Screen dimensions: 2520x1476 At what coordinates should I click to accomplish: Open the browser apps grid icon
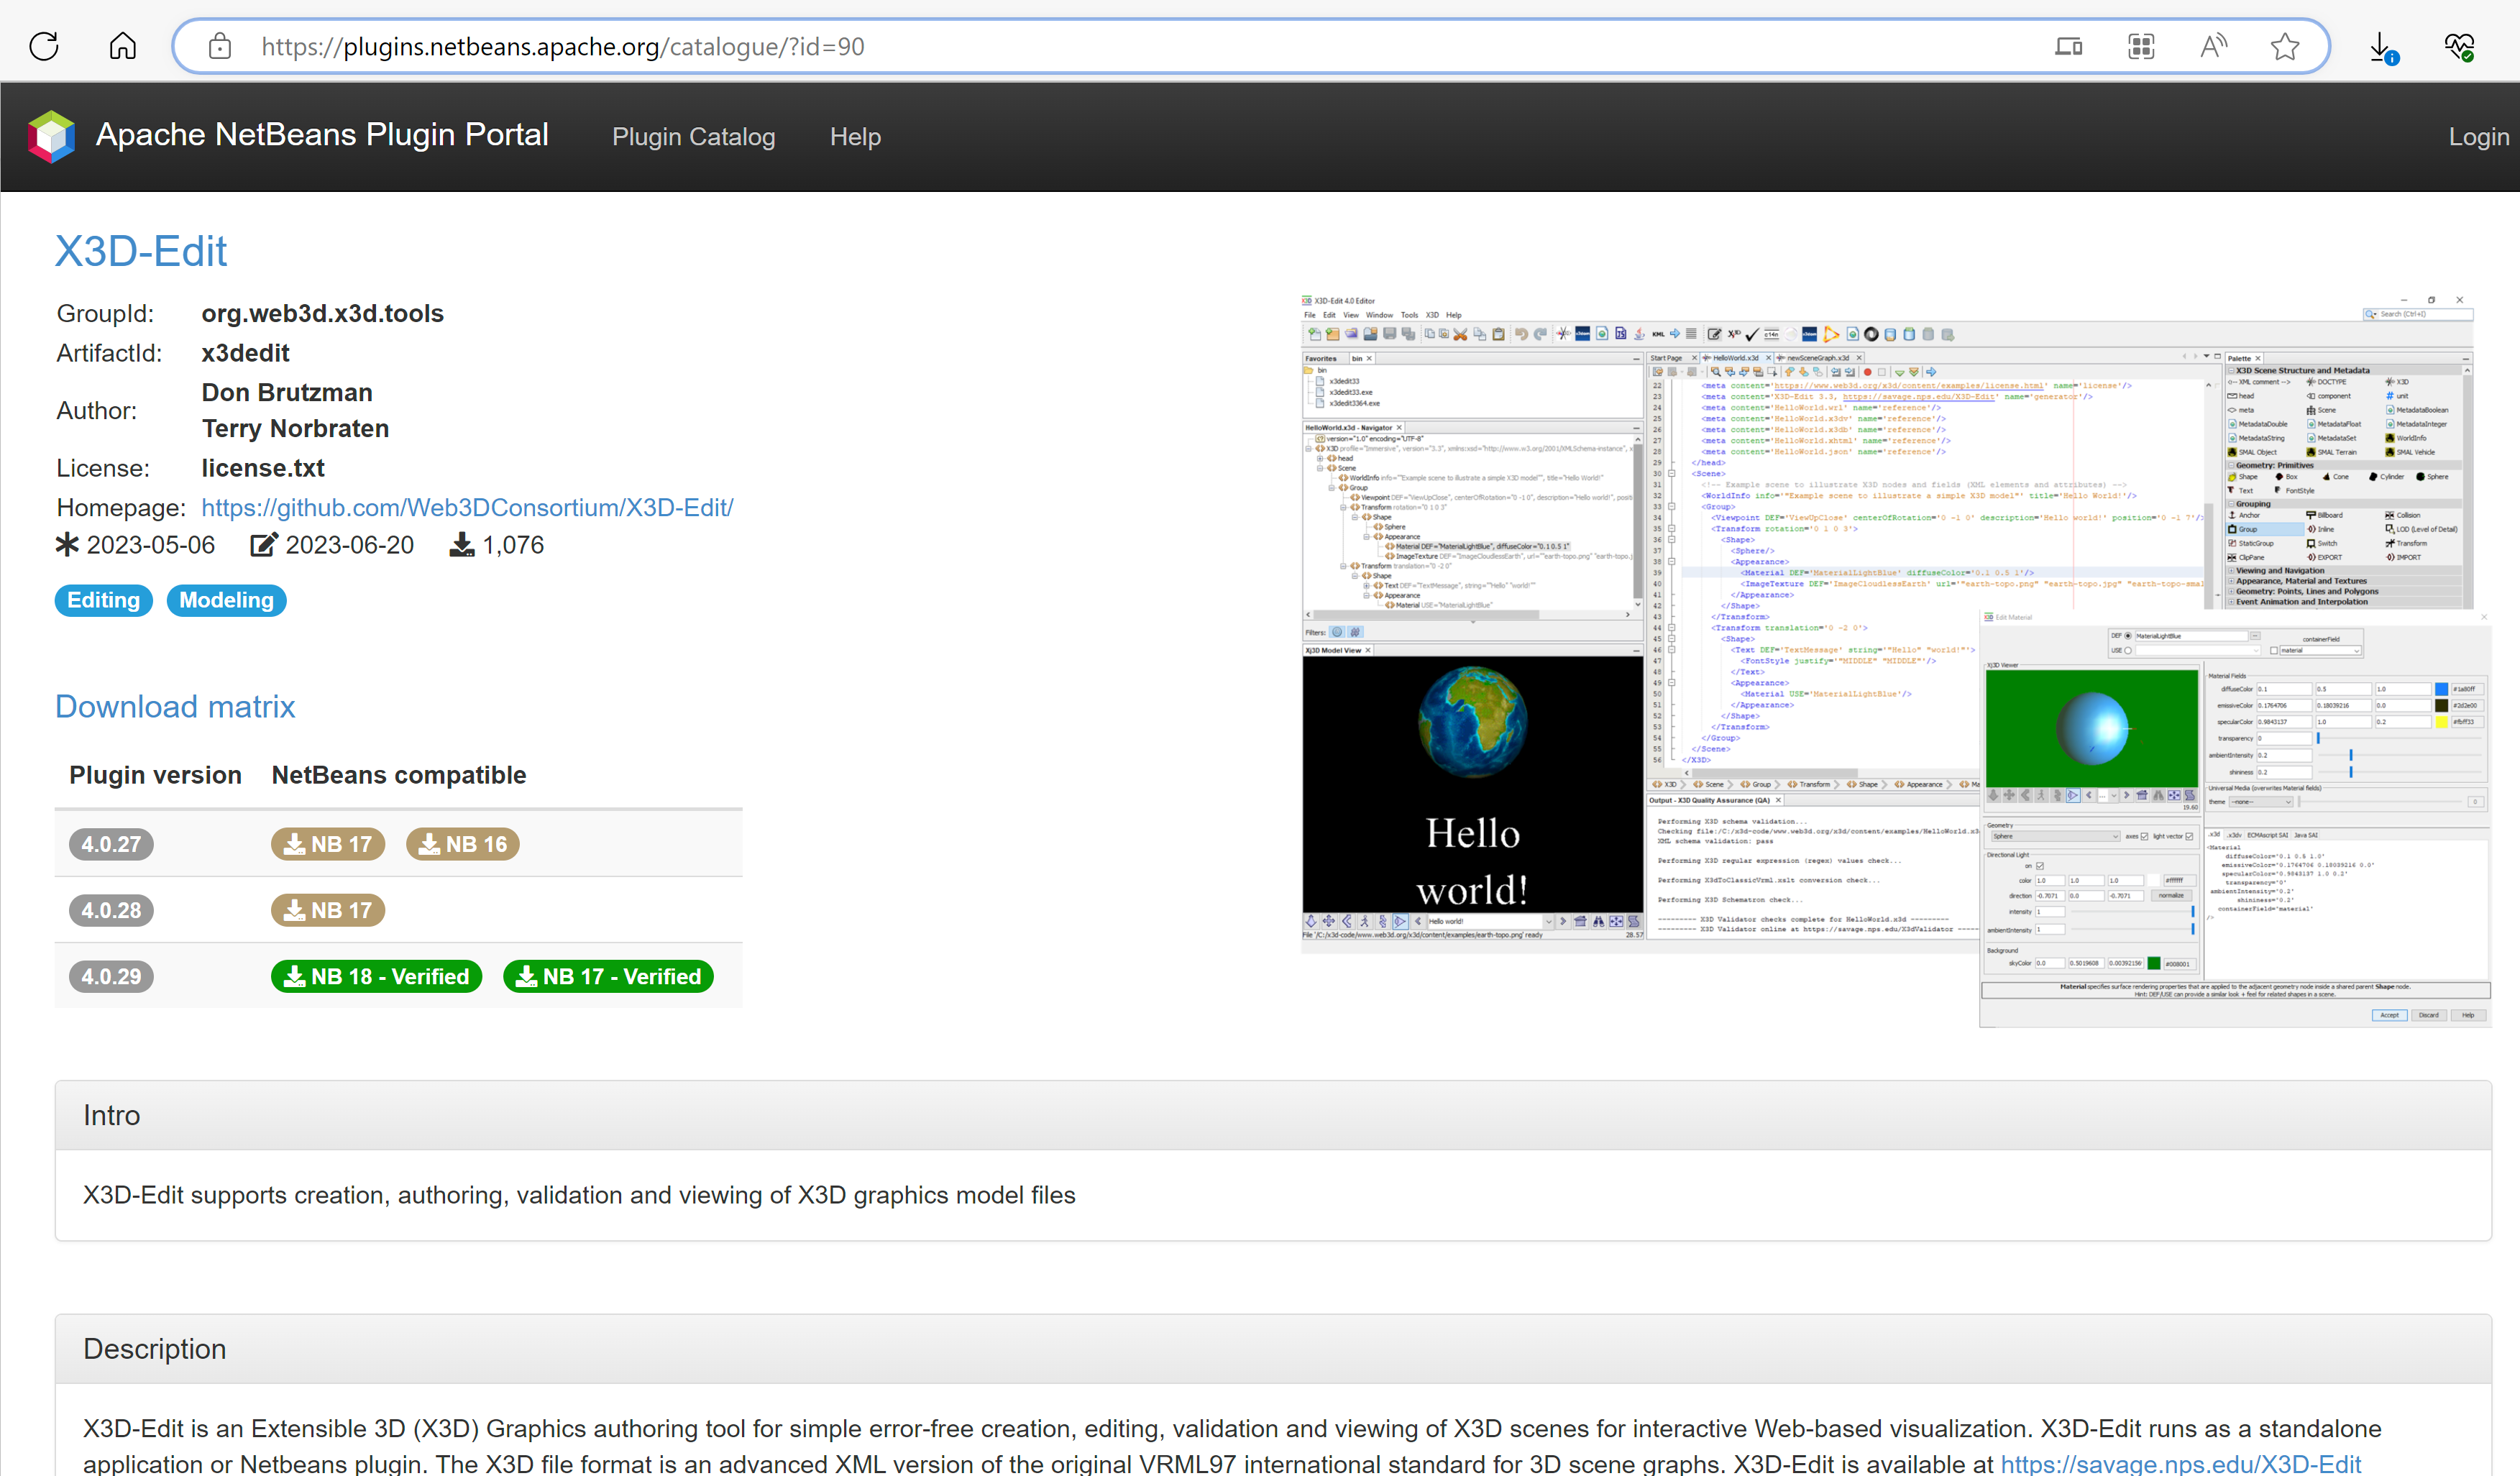(2141, 46)
